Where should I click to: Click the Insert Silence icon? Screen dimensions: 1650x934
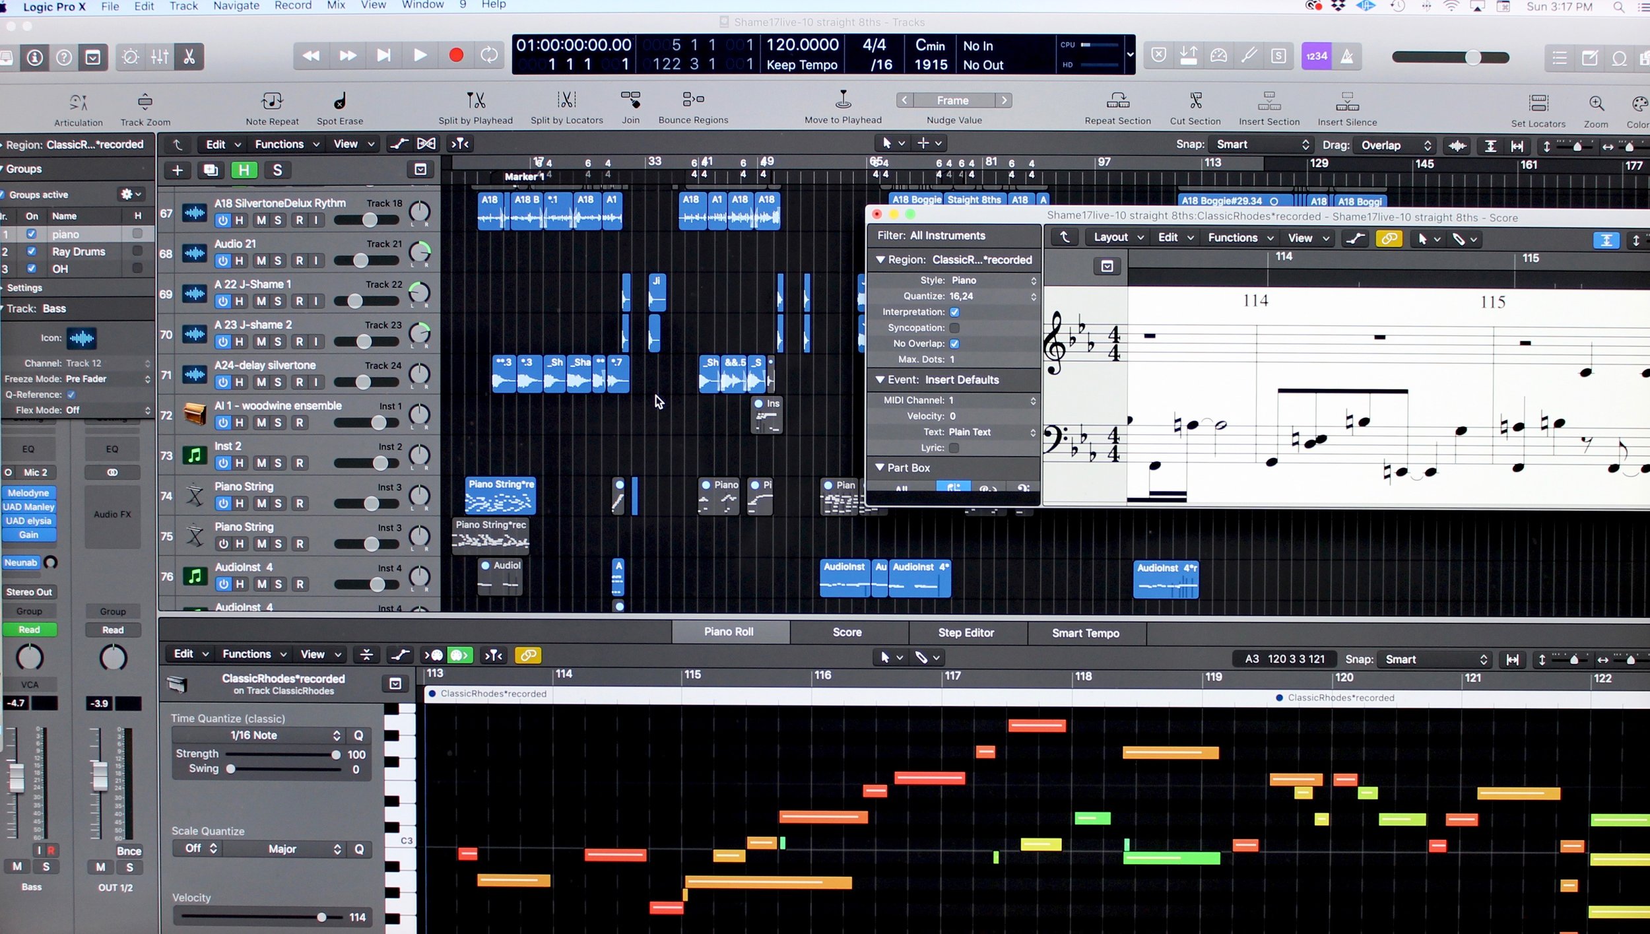[1347, 101]
